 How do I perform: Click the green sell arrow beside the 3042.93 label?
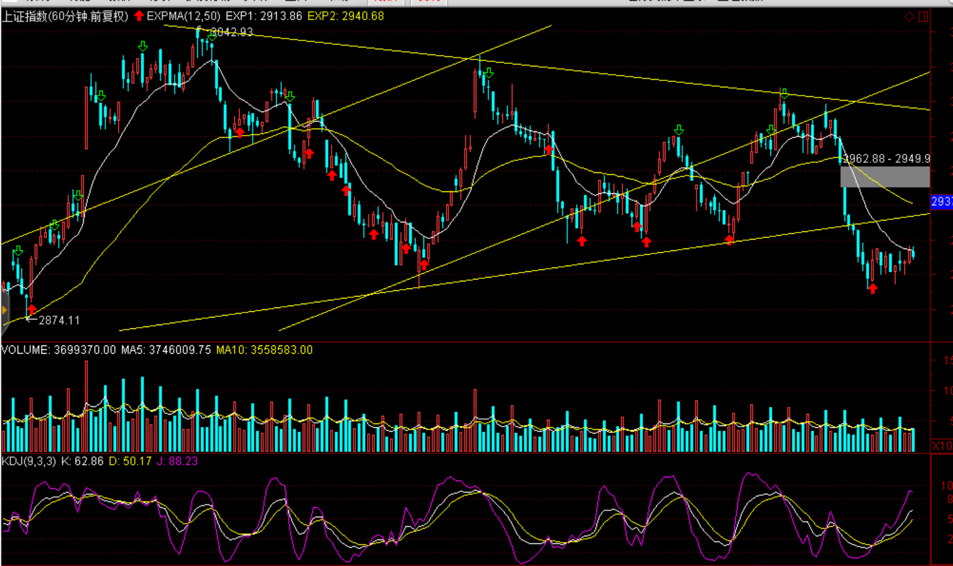[x=212, y=36]
